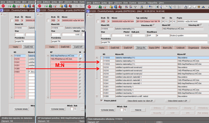Click the Hlavní NS field showing 111010 in right window
This screenshot has height=123, width=209.
pos(107,29)
